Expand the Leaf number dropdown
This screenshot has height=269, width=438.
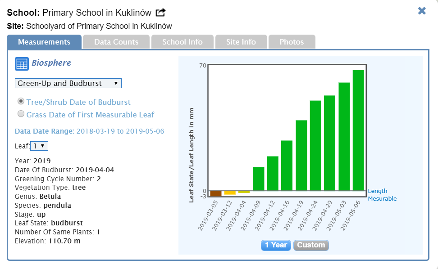[x=39, y=146]
